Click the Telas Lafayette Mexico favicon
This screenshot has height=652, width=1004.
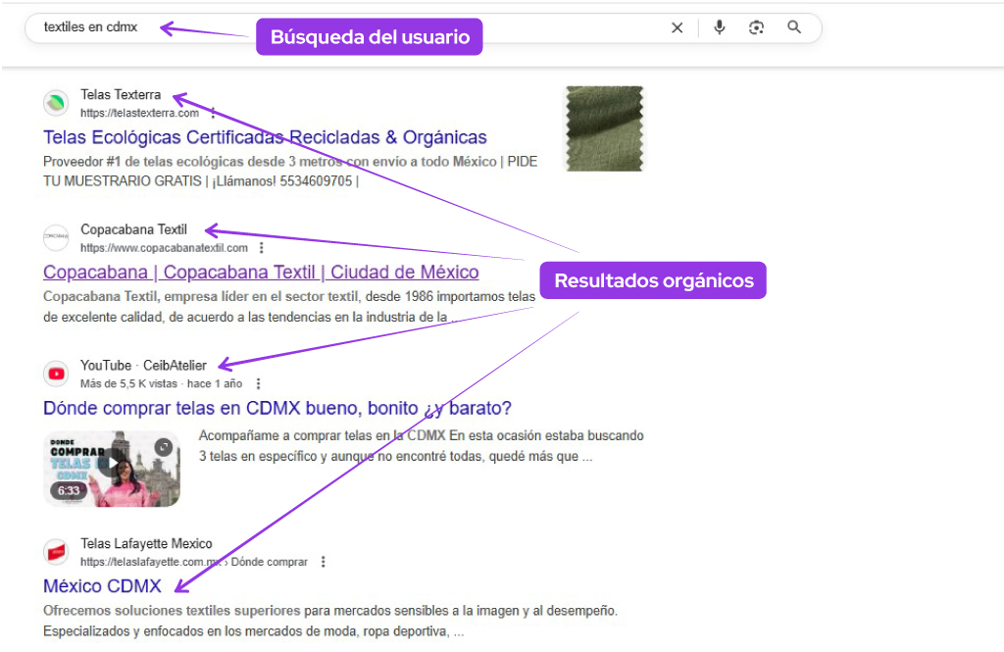[56, 552]
